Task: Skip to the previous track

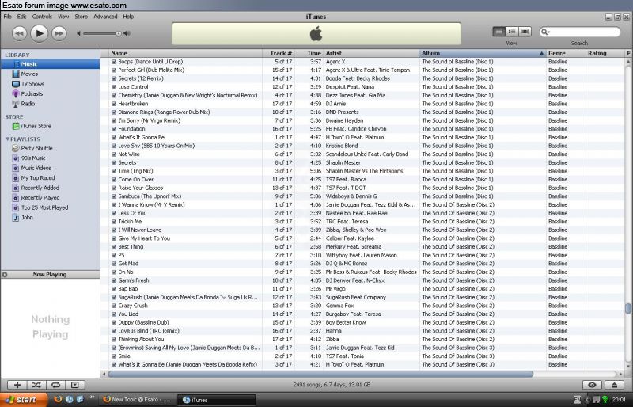Action: tap(19, 33)
